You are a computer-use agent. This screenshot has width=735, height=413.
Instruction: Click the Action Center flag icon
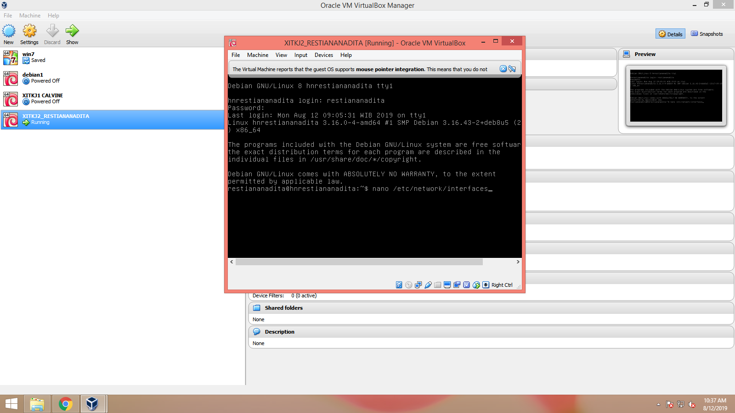coord(670,404)
